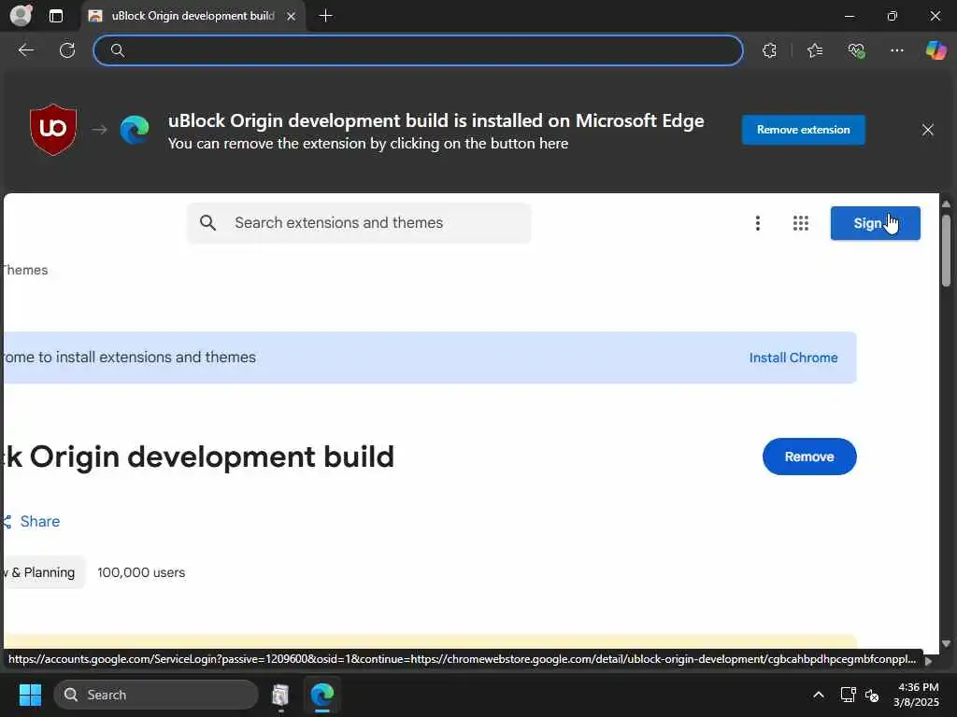The height and width of the screenshot is (717, 957).
Task: Open the Recycle Bin taskbar icon
Action: [x=280, y=695]
